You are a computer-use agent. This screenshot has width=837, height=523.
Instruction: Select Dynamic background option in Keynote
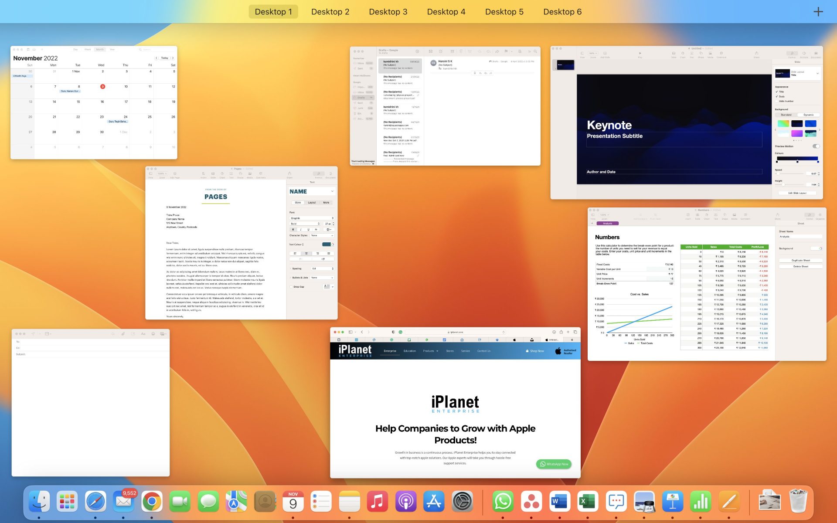pos(809,115)
